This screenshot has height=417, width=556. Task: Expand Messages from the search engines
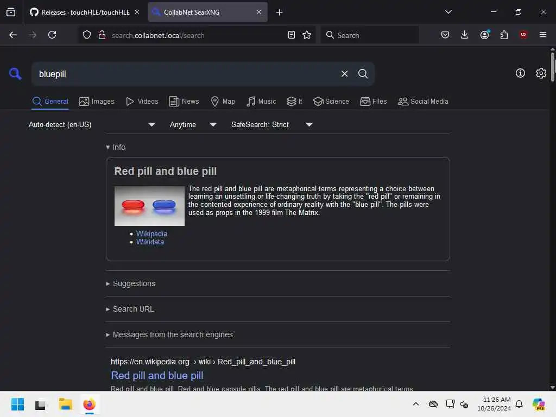point(169,334)
